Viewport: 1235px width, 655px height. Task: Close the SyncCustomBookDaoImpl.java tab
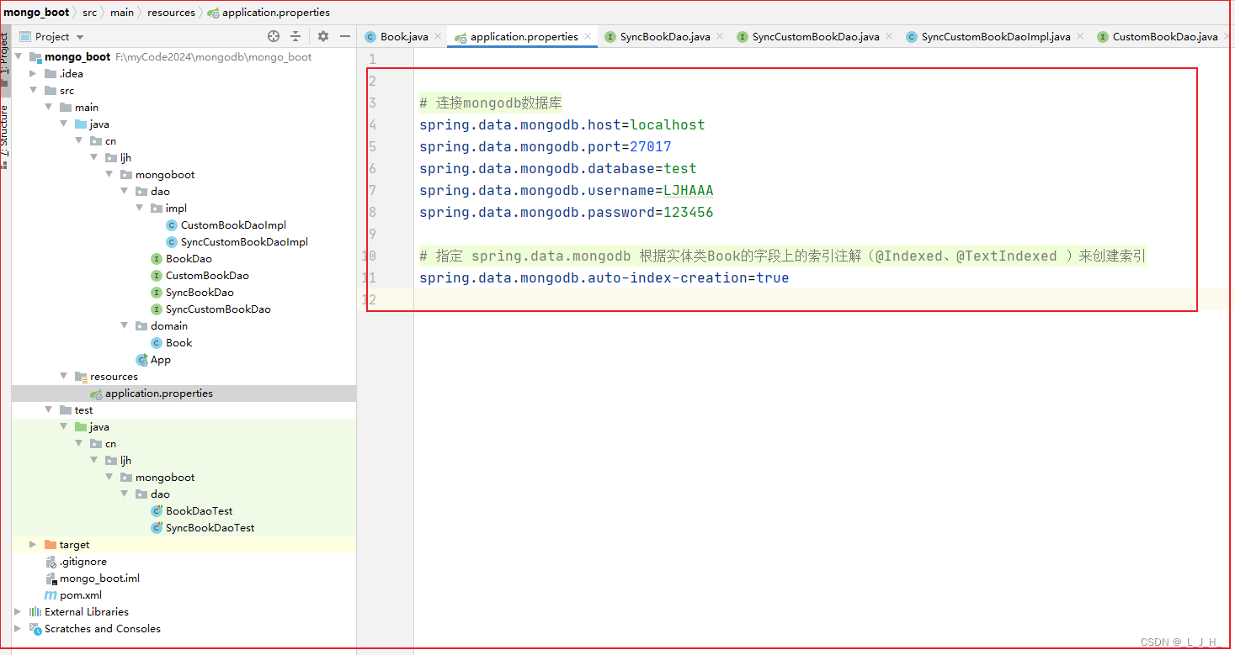(x=1080, y=36)
